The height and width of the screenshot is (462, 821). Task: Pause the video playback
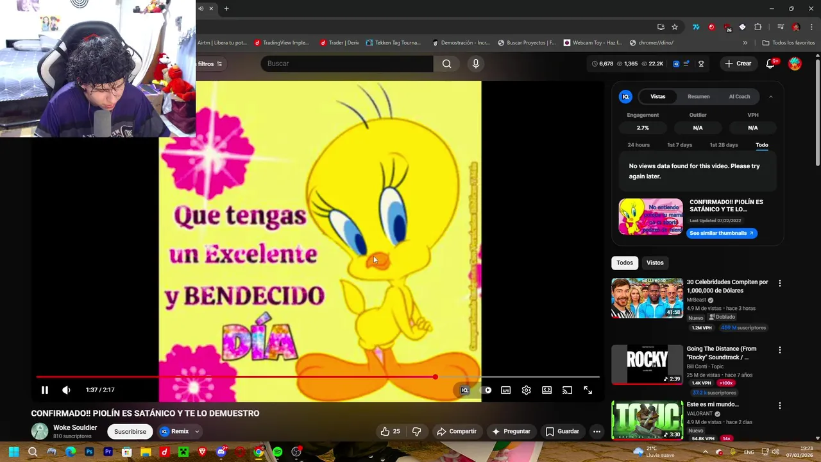[x=45, y=390]
